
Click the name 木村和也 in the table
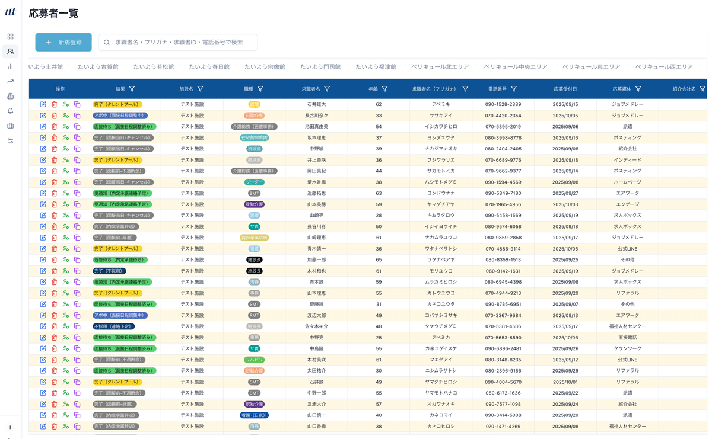click(x=316, y=271)
